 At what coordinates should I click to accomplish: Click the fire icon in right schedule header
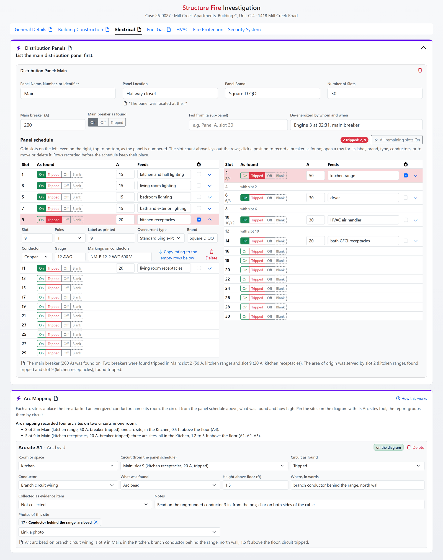click(x=406, y=164)
